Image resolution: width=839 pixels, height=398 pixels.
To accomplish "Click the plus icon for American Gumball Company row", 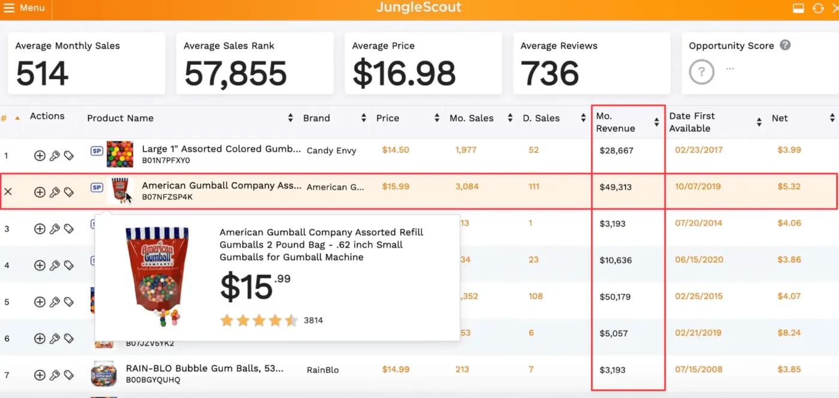I will (x=40, y=192).
